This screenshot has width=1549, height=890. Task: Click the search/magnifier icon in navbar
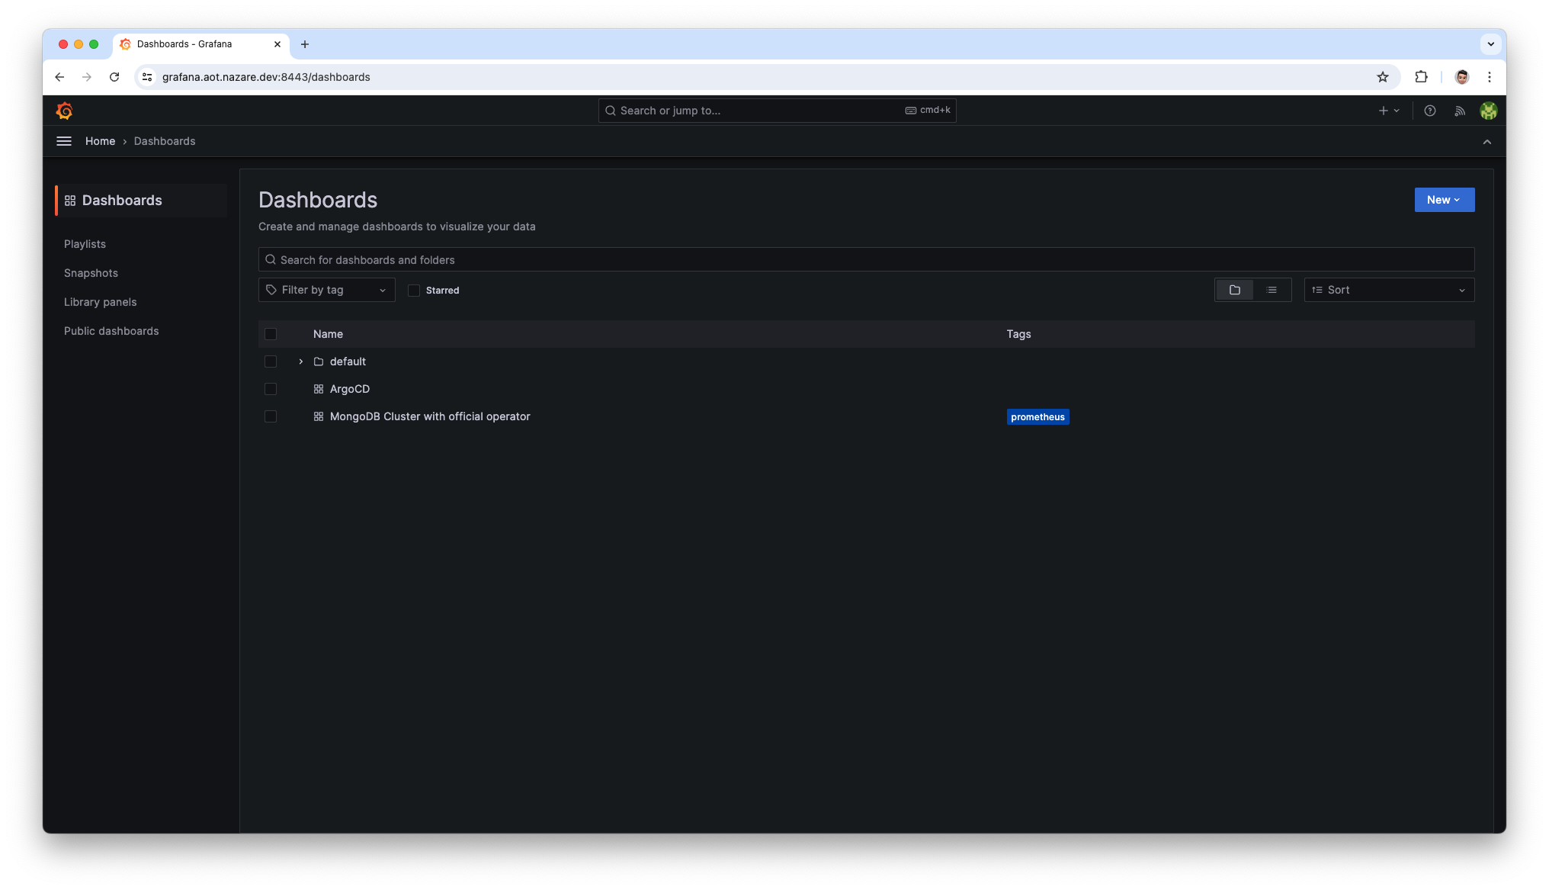(x=611, y=110)
